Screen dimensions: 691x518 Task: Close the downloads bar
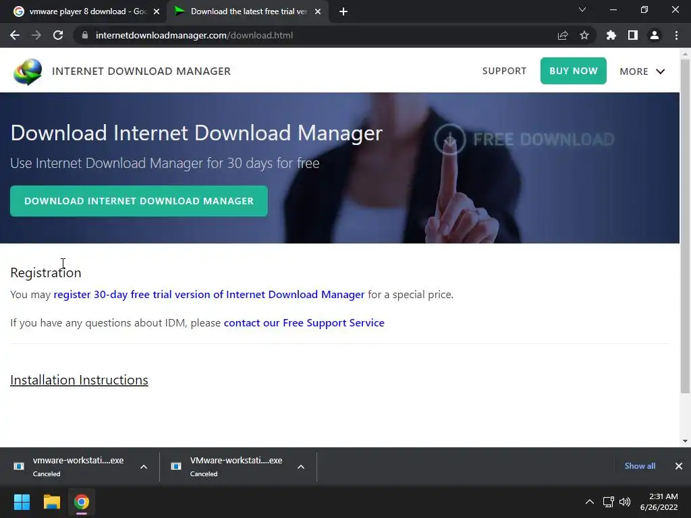point(679,466)
